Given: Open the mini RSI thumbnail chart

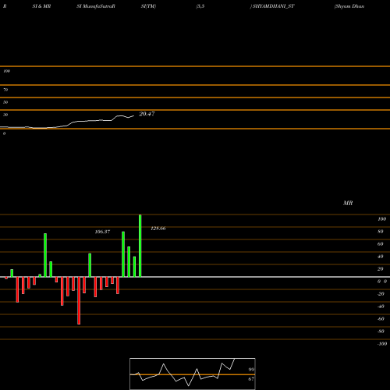Looking at the screenshot, I should coord(193,374).
